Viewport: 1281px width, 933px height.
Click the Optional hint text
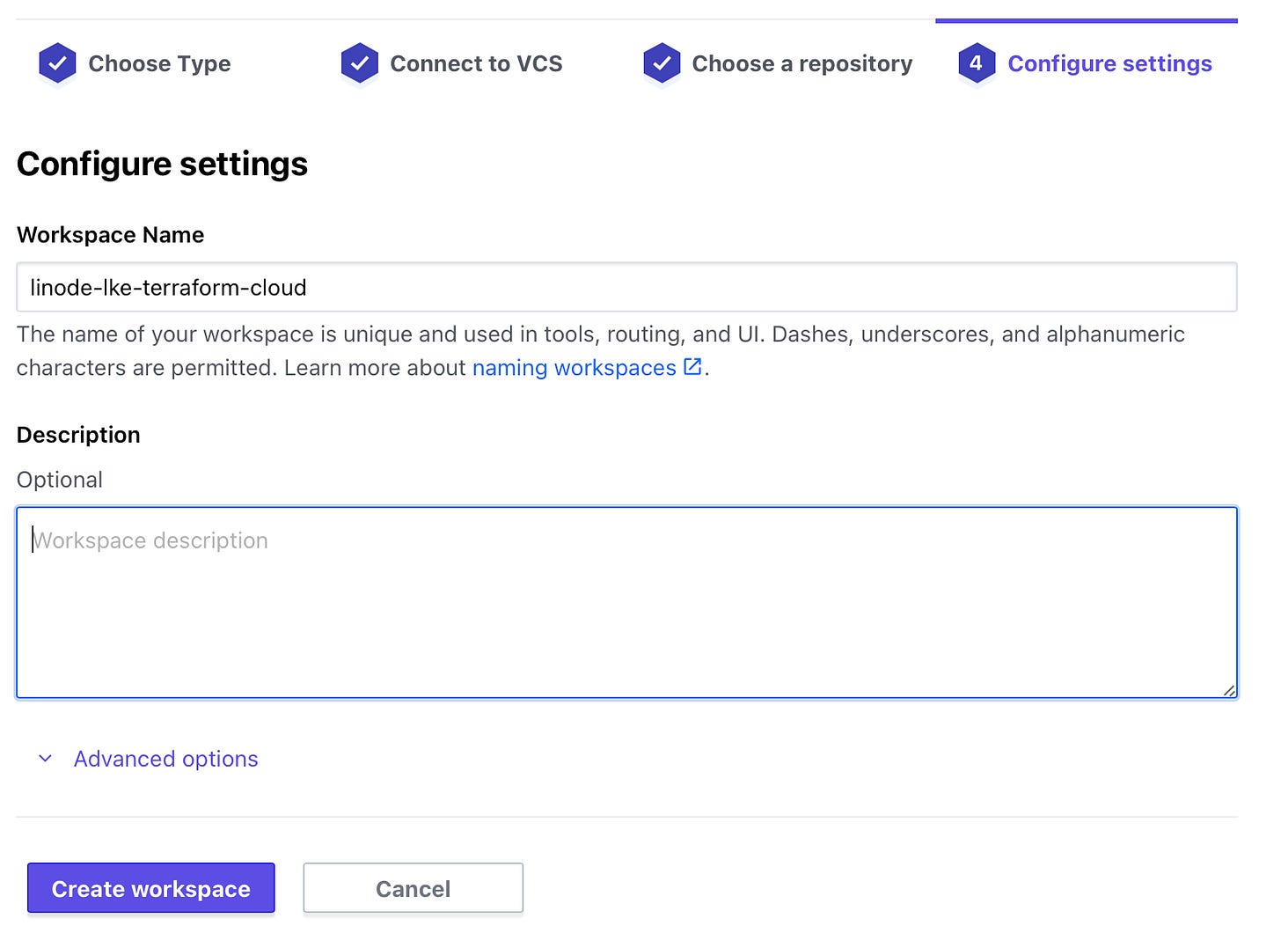[60, 480]
